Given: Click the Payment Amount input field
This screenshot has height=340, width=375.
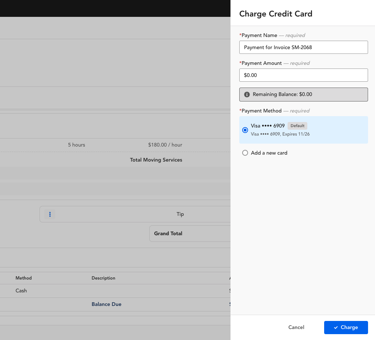Looking at the screenshot, I should pos(304,75).
